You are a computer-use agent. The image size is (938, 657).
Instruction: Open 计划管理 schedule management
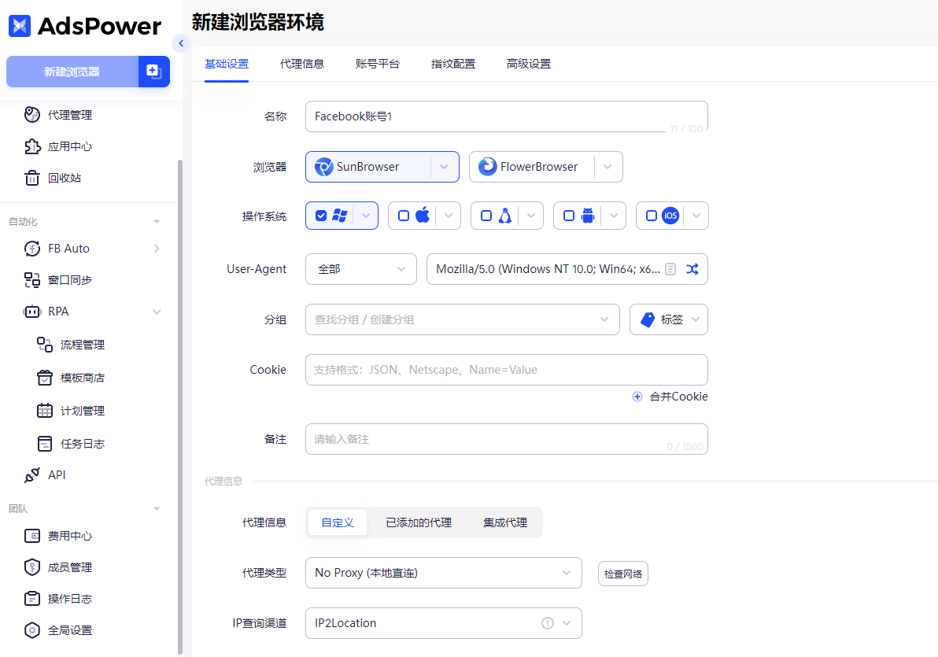click(71, 411)
